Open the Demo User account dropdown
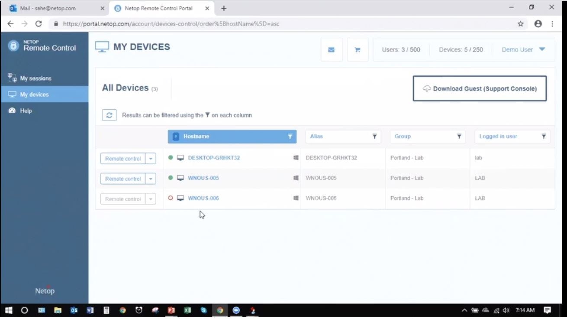This screenshot has height=319, width=567. [523, 50]
